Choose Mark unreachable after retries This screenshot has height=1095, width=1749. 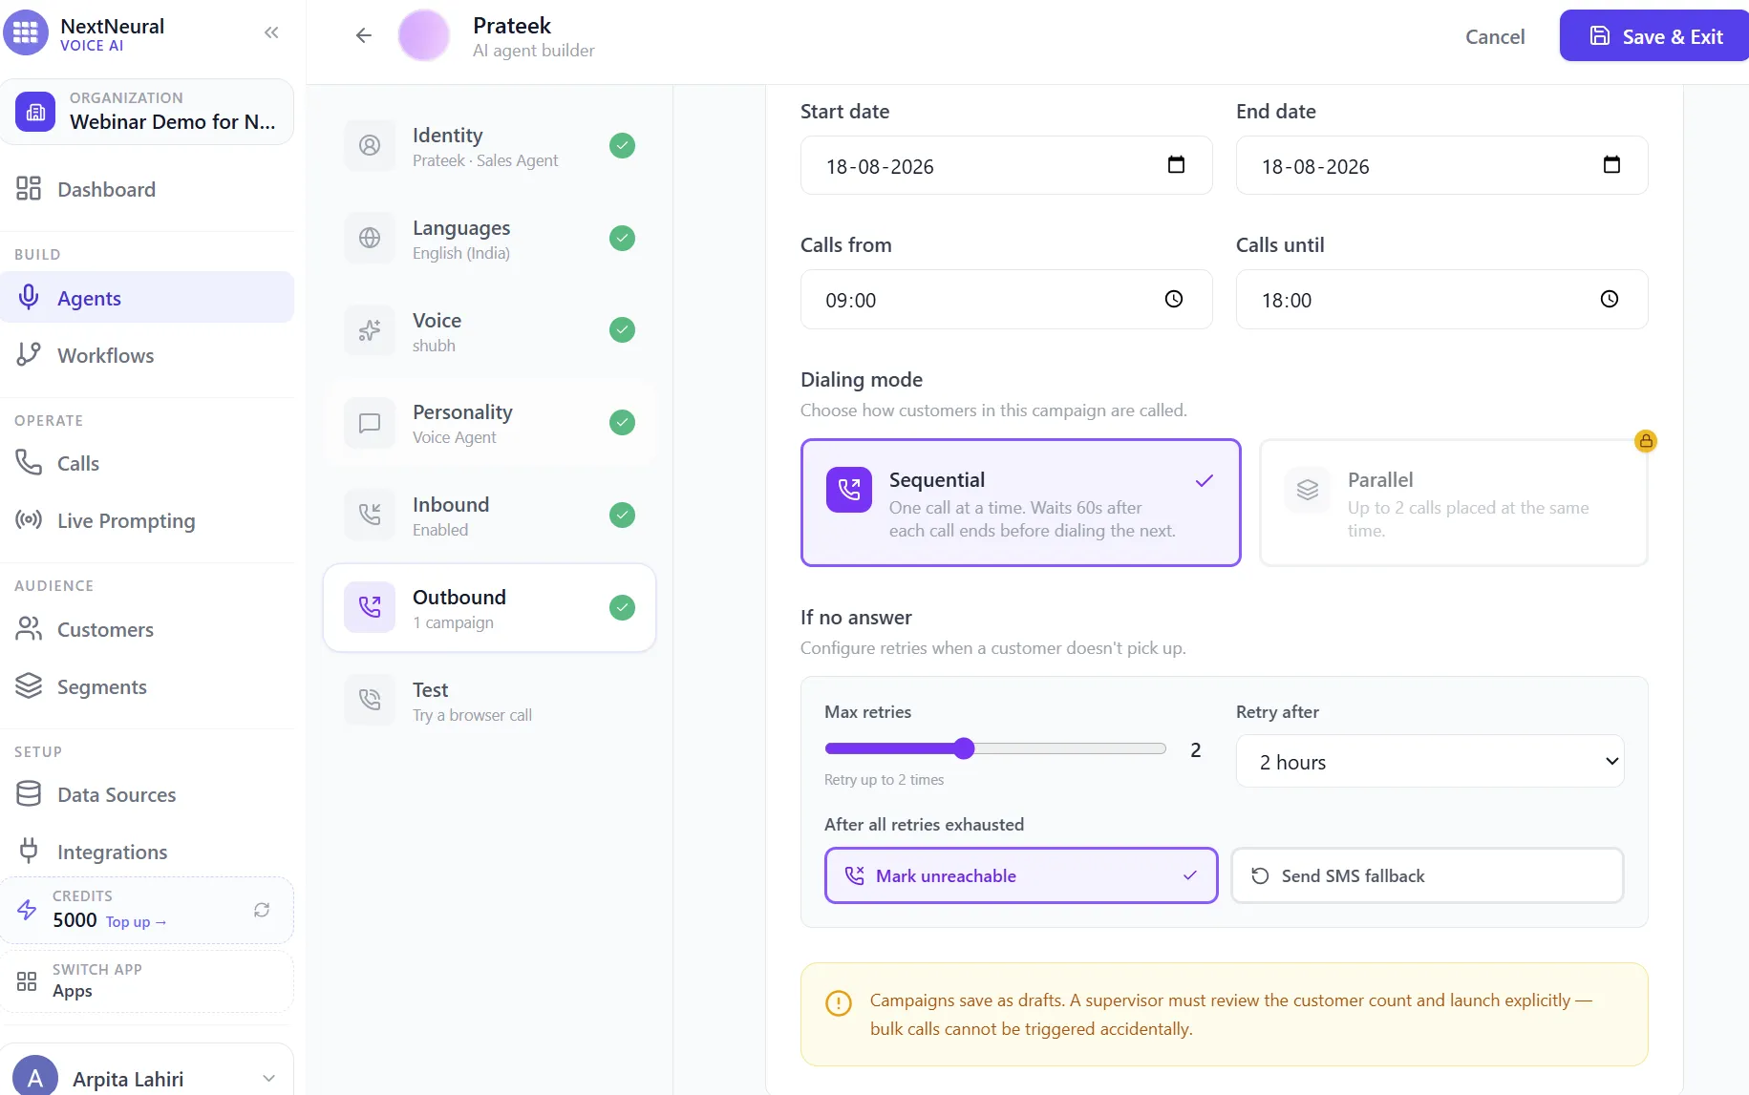[1021, 875]
